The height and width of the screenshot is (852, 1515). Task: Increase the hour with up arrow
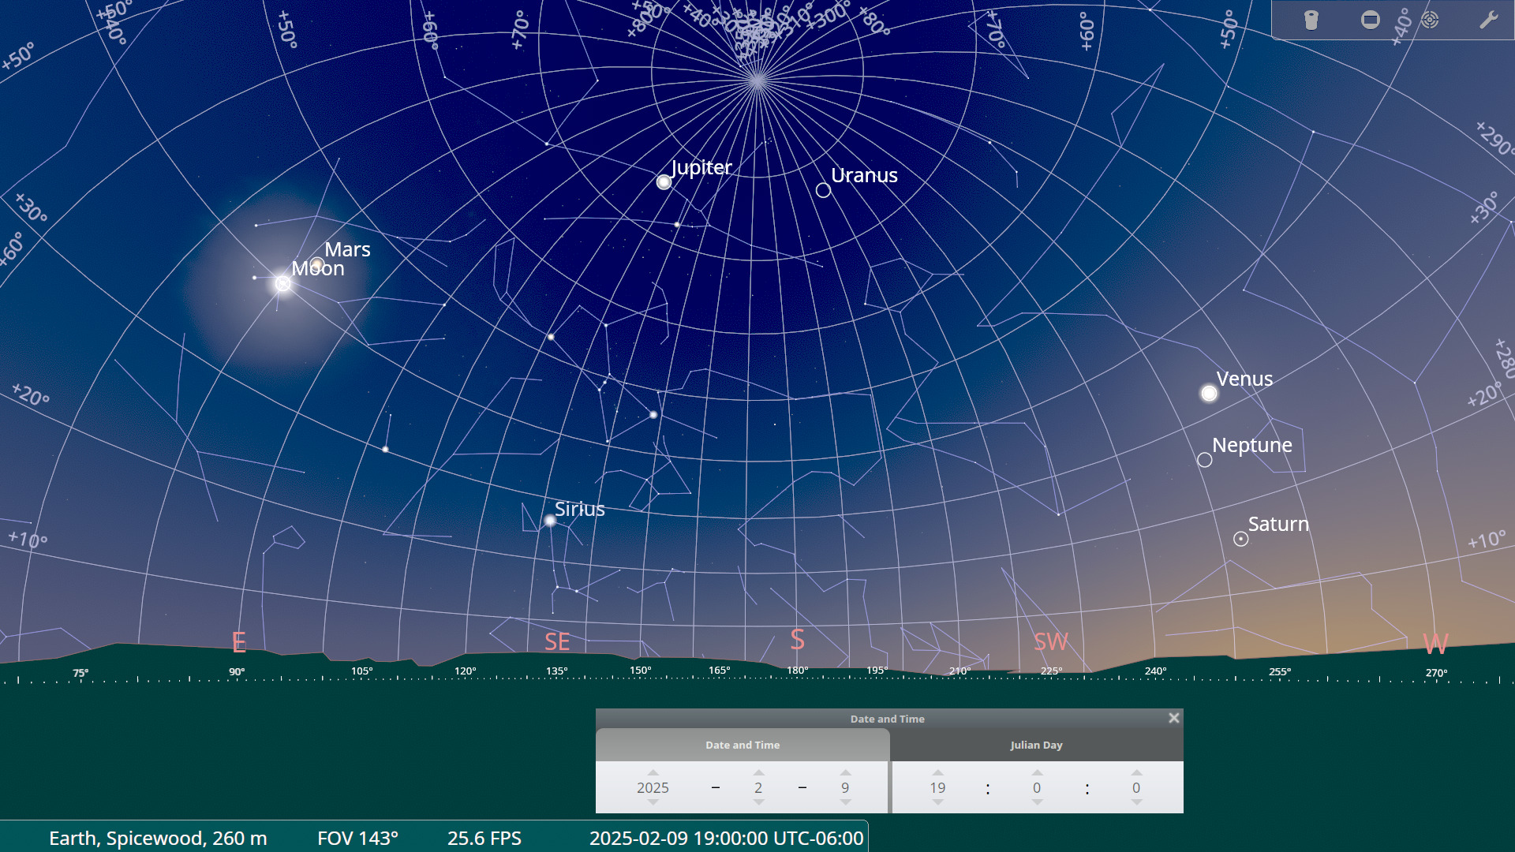point(937,772)
